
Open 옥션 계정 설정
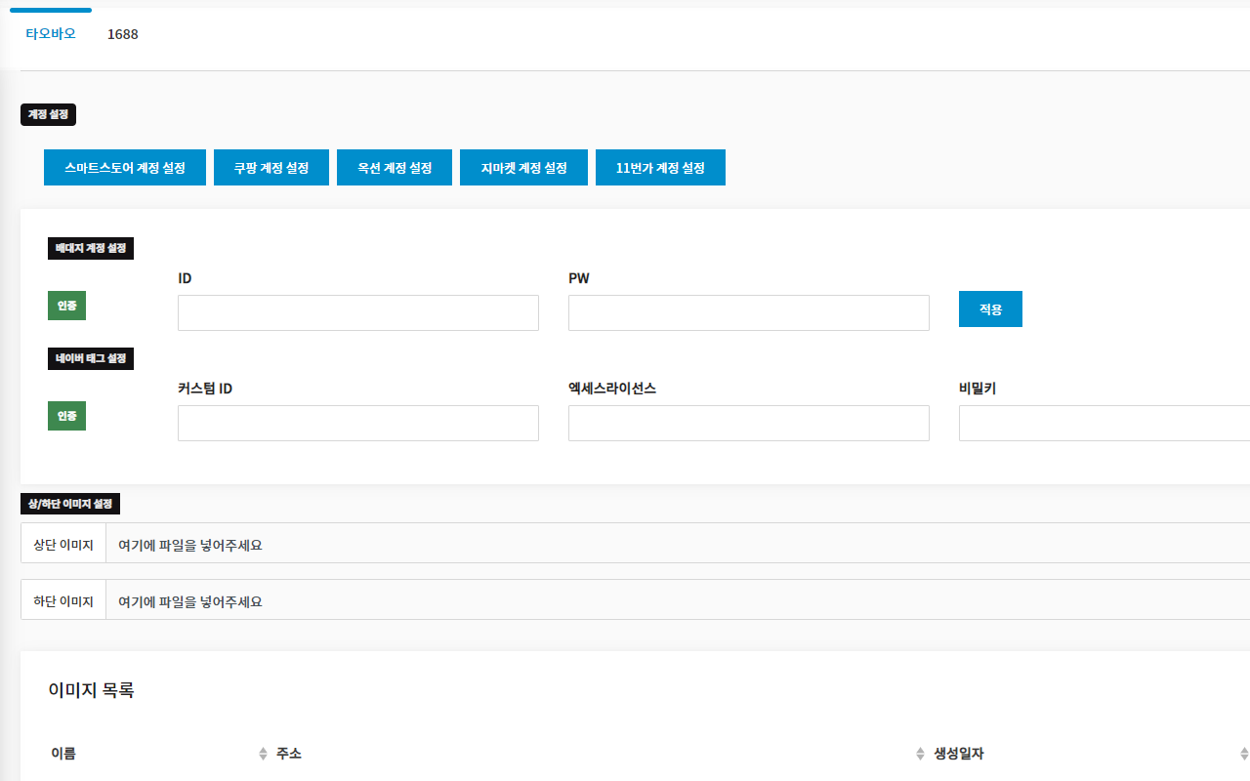point(394,167)
